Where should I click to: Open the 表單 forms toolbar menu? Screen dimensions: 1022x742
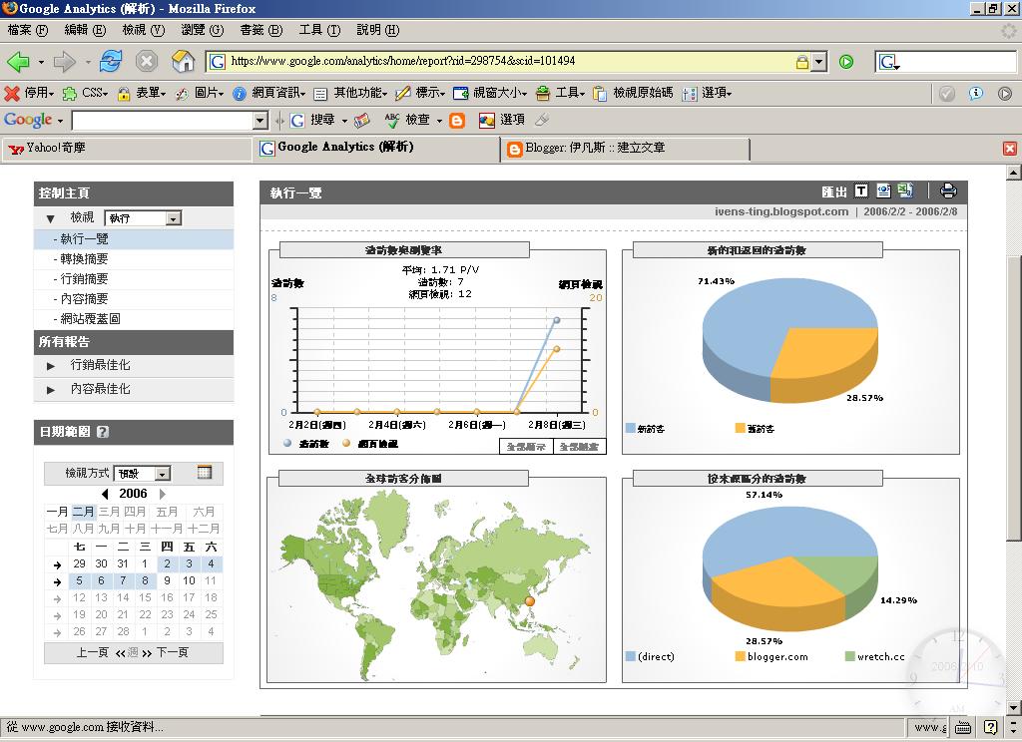point(142,93)
